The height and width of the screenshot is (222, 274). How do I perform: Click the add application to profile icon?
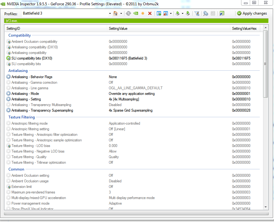click(159, 13)
